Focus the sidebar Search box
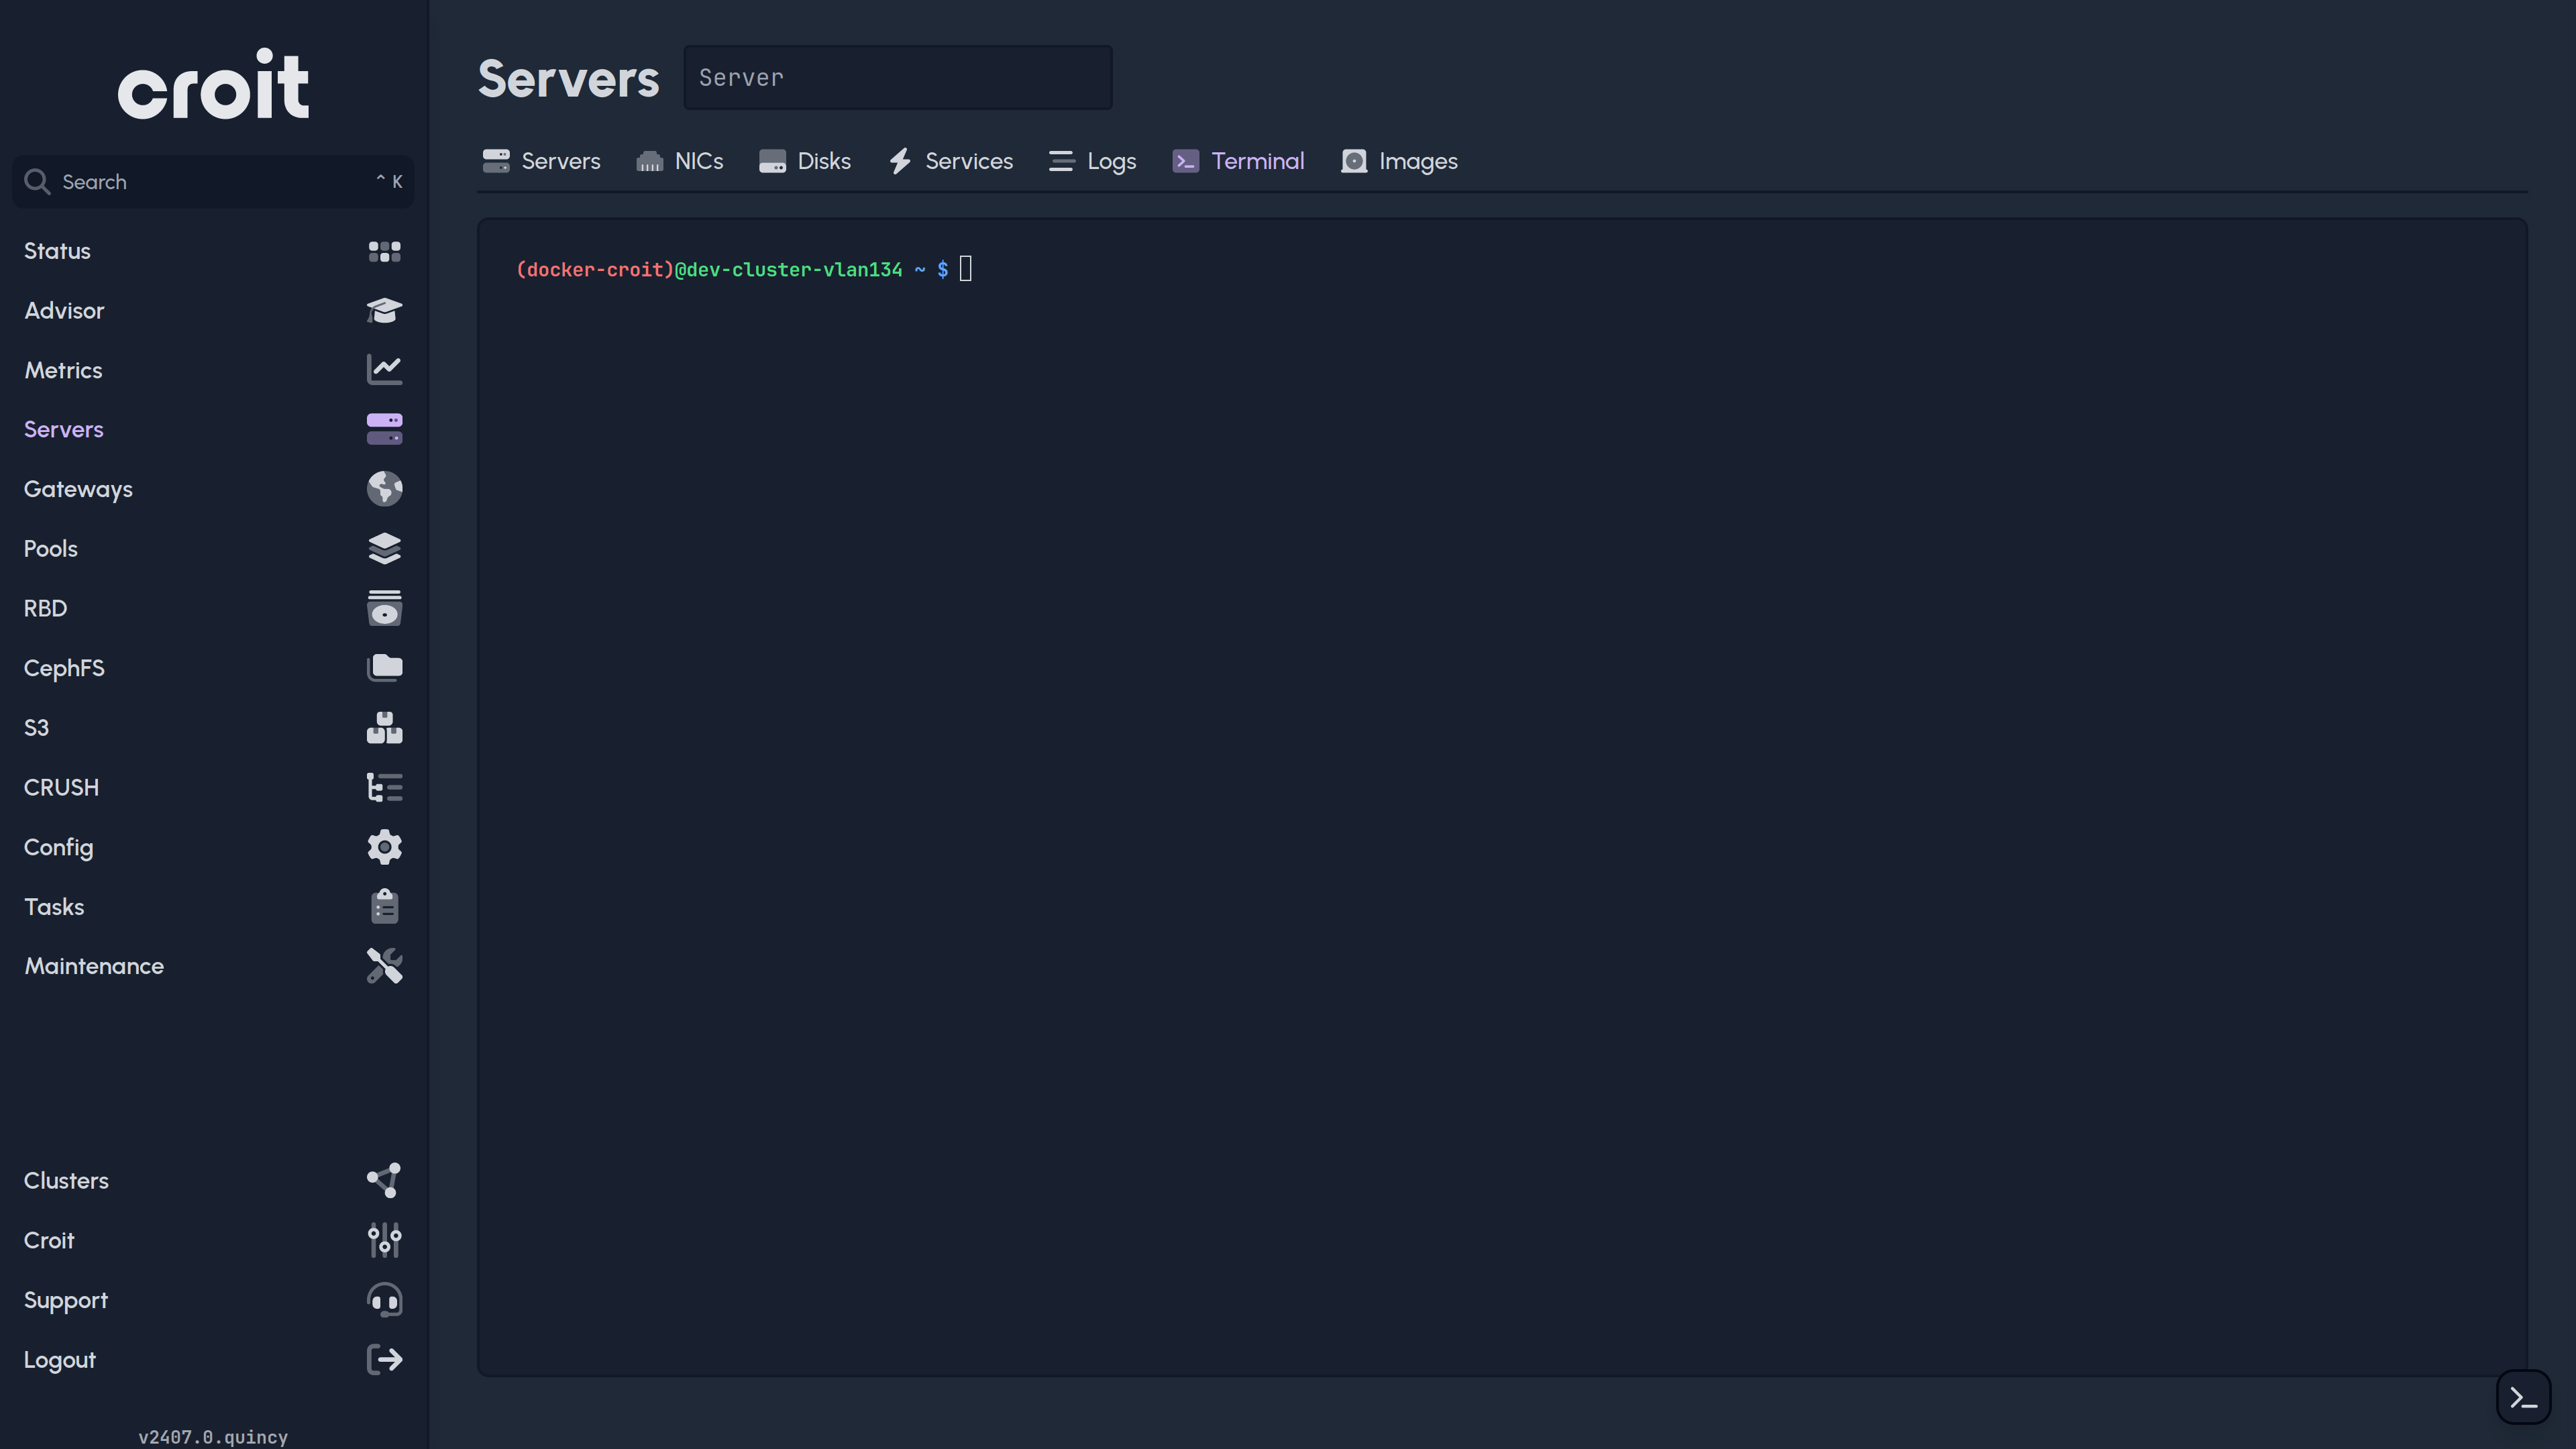 tap(213, 182)
